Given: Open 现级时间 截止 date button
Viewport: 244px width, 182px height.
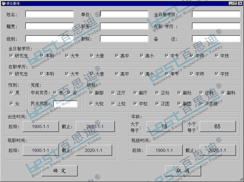Looking at the screenshot, I should coord(218,150).
